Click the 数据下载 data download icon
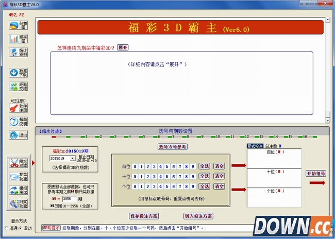Viewport: 335px width, 239px height. click(19, 73)
